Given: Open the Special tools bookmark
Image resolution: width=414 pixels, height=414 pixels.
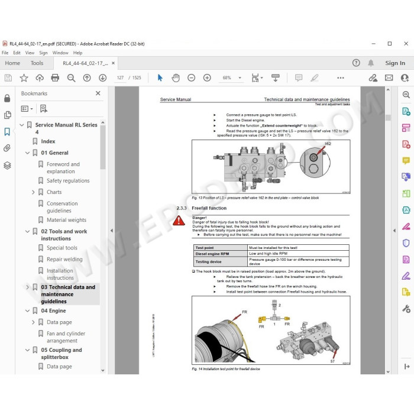Looking at the screenshot, I should (62, 248).
